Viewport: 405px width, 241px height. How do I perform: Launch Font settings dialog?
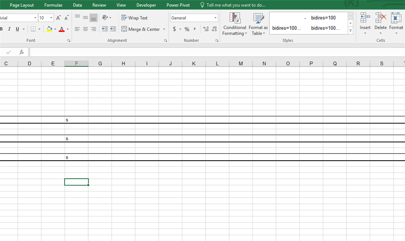coord(69,40)
